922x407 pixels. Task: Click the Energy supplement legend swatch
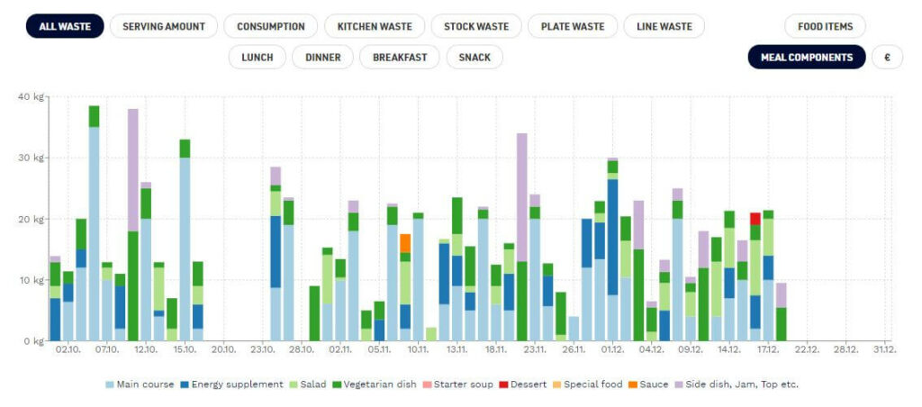click(x=185, y=384)
